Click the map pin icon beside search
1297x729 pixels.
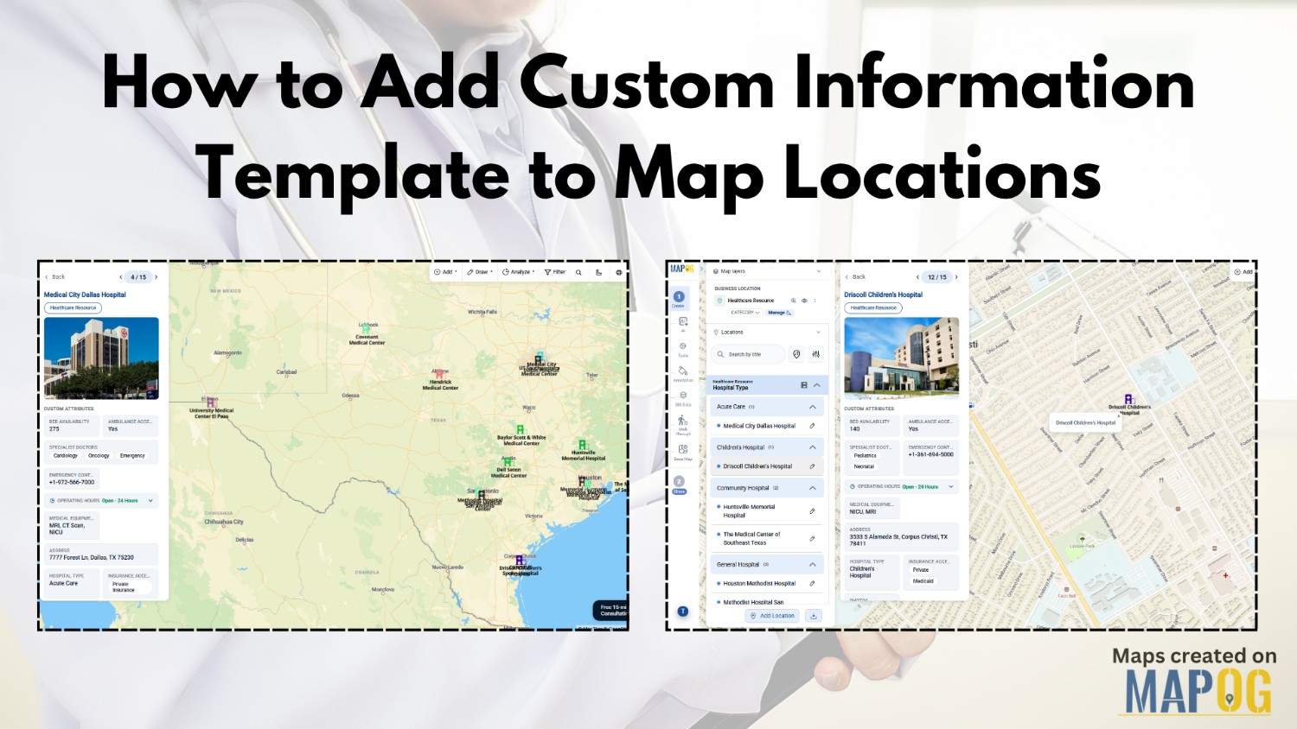coord(796,354)
